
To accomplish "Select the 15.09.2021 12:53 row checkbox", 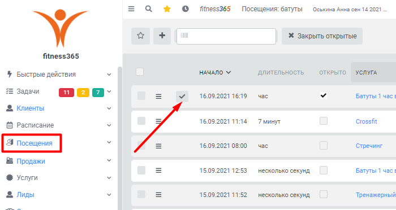I will 141,170.
